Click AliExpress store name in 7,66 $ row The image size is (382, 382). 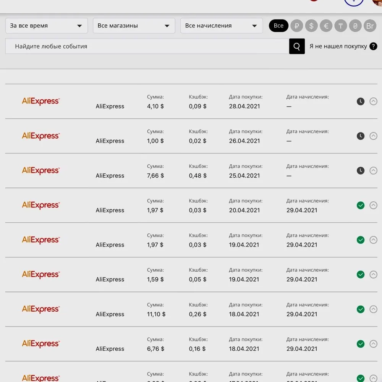tap(110, 176)
